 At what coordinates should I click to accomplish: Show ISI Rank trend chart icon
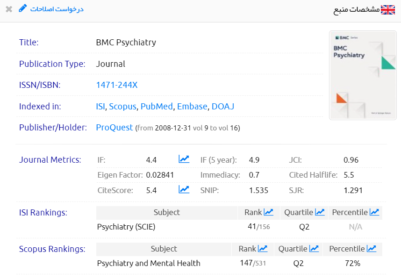pyautogui.click(x=268, y=212)
